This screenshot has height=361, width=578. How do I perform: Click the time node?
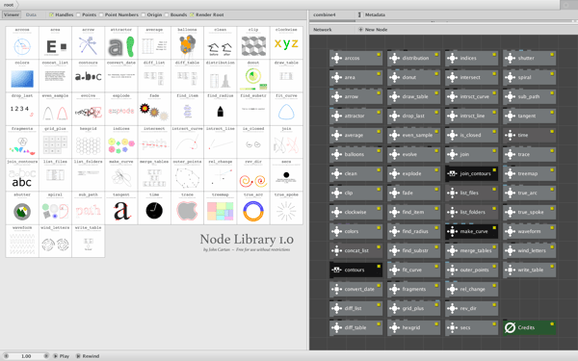tap(529, 135)
